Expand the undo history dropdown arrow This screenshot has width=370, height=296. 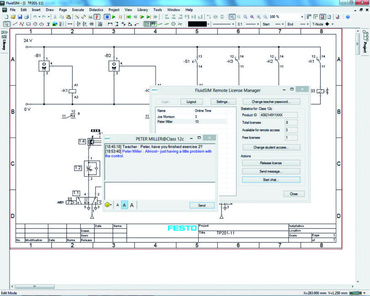coord(39,17)
